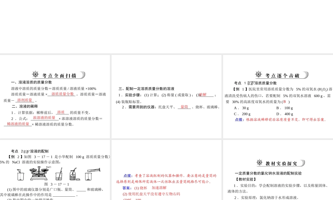Click the text 考点 2 溶液的配制
Image resolution: width=333 pixels, height=200 pixels.
pos(30,151)
